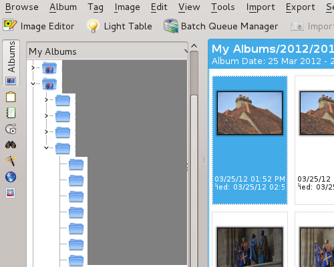This screenshot has width=334, height=267.
Task: Open the Dates sidebar (green notebook icon)
Action: [11, 113]
